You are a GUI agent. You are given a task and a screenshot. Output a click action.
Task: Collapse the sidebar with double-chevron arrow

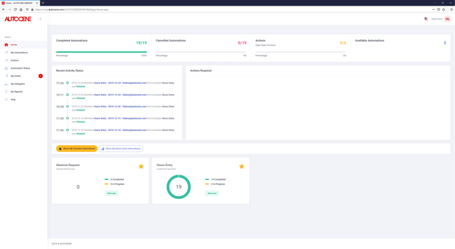(x=40, y=19)
